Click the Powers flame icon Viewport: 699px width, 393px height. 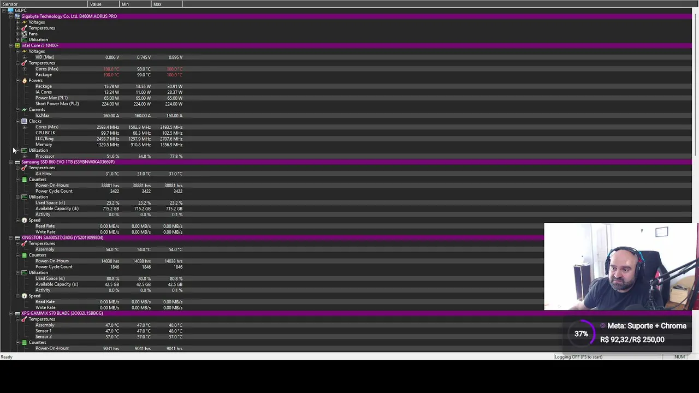[24, 80]
